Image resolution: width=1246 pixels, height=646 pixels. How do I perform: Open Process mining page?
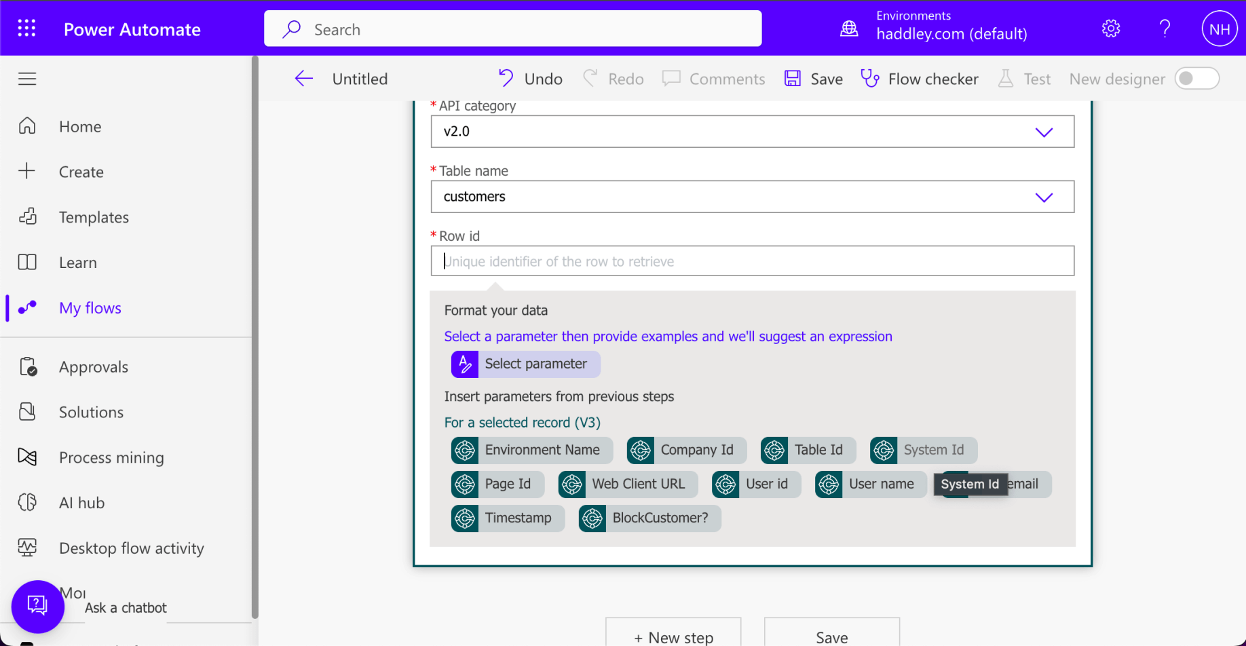pyautogui.click(x=111, y=457)
